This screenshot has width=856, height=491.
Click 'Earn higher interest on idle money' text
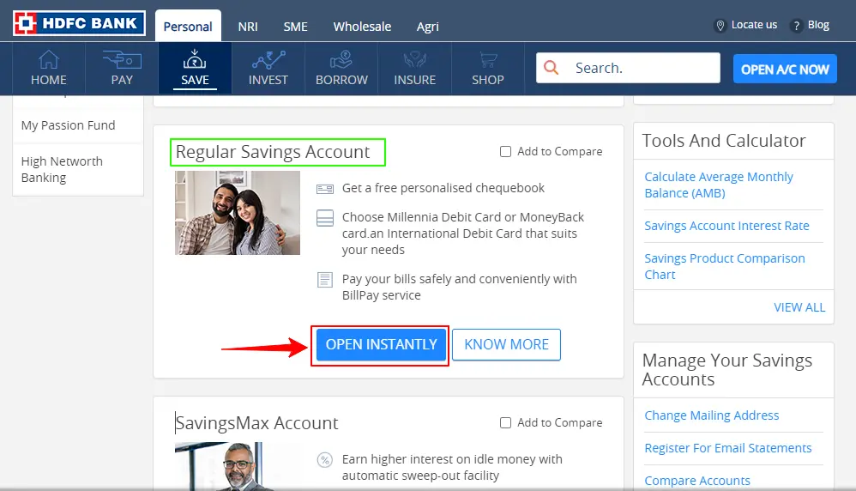452,467
